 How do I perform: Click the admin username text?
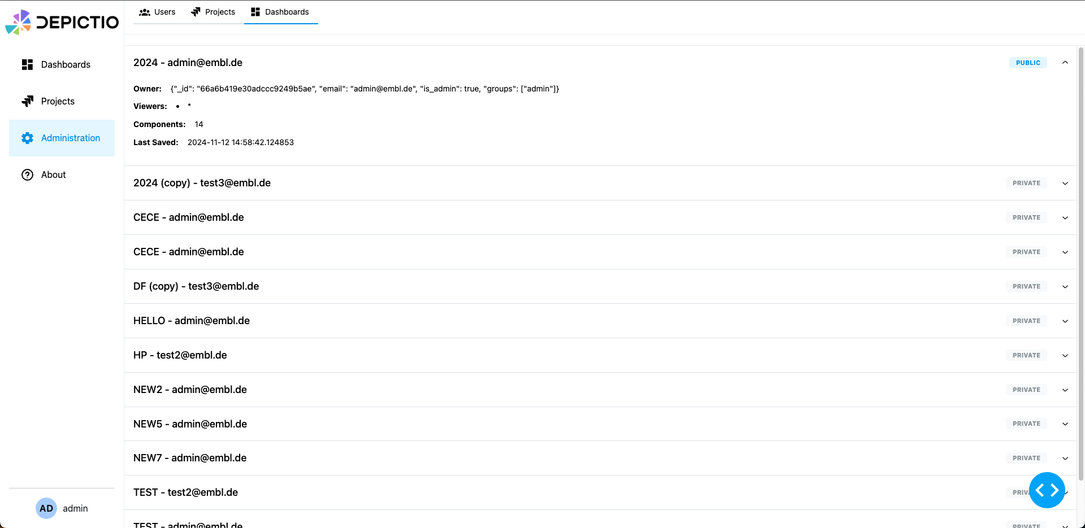click(75, 508)
